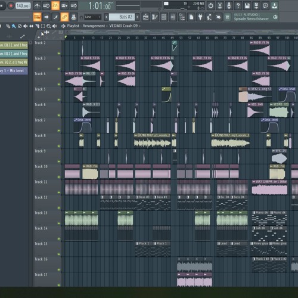Click Arrangement in the playlist breadcrumb
The width and height of the screenshot is (298, 298).
(x=94, y=26)
